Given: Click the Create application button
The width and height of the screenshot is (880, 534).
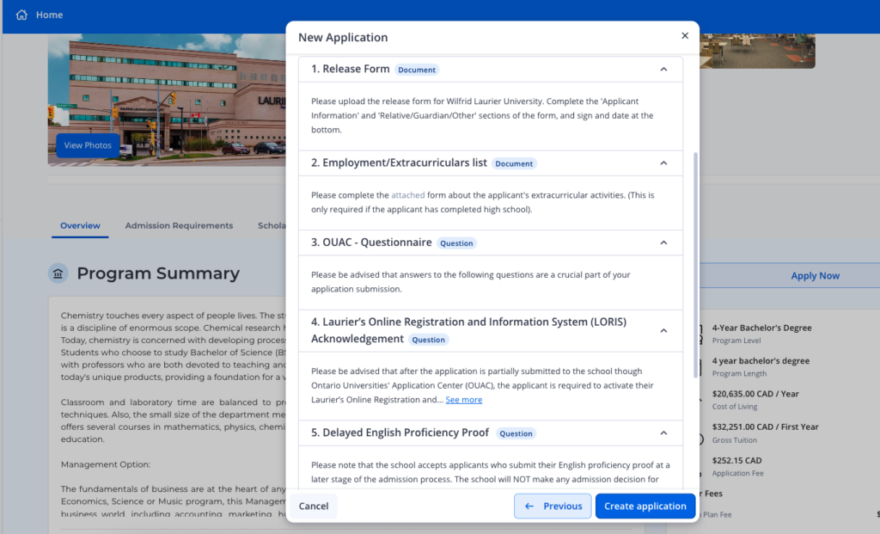Looking at the screenshot, I should (x=645, y=506).
